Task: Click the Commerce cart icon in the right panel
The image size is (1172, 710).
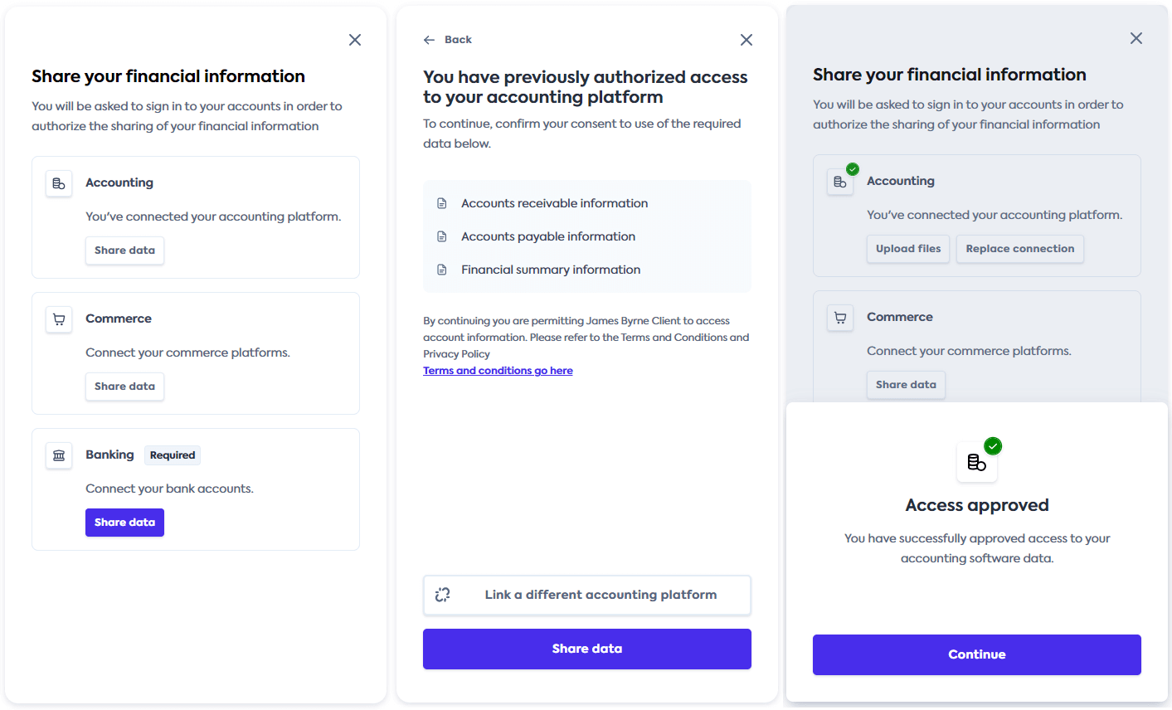Action: click(x=840, y=318)
